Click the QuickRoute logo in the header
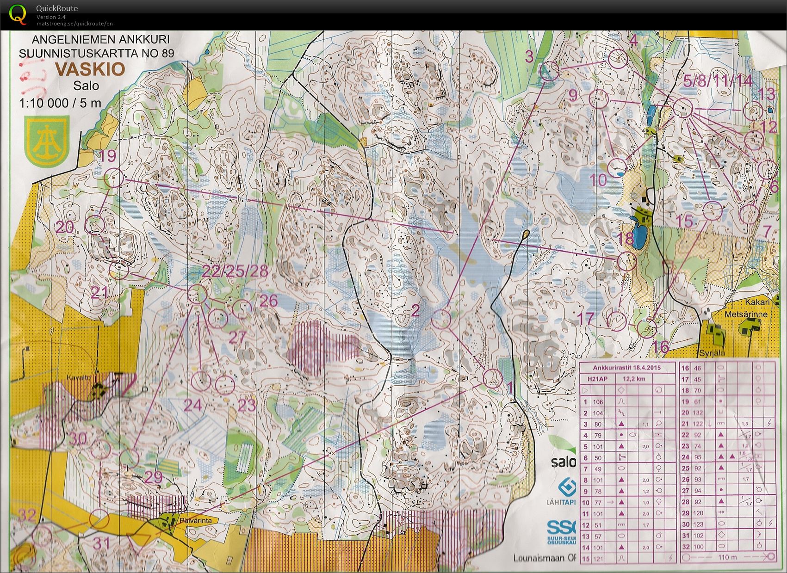The width and height of the screenshot is (787, 573). tap(18, 14)
